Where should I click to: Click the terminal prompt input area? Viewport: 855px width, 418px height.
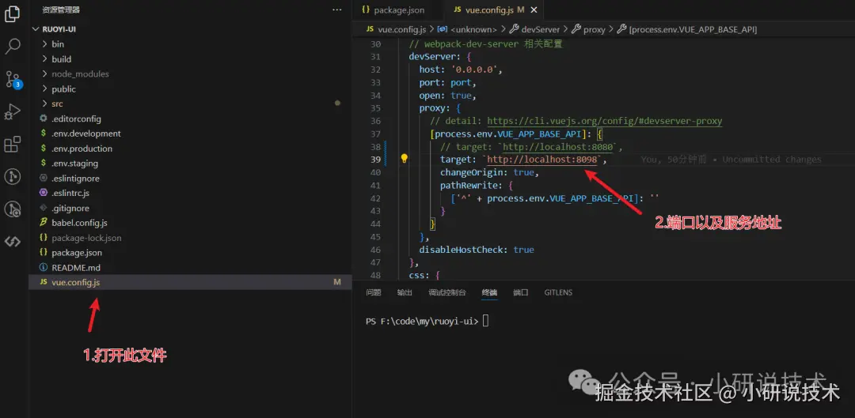485,321
